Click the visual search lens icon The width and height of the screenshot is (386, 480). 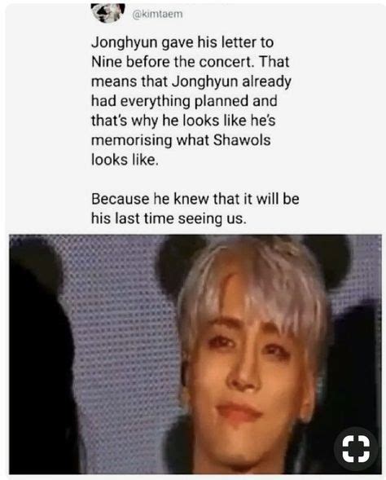(356, 449)
